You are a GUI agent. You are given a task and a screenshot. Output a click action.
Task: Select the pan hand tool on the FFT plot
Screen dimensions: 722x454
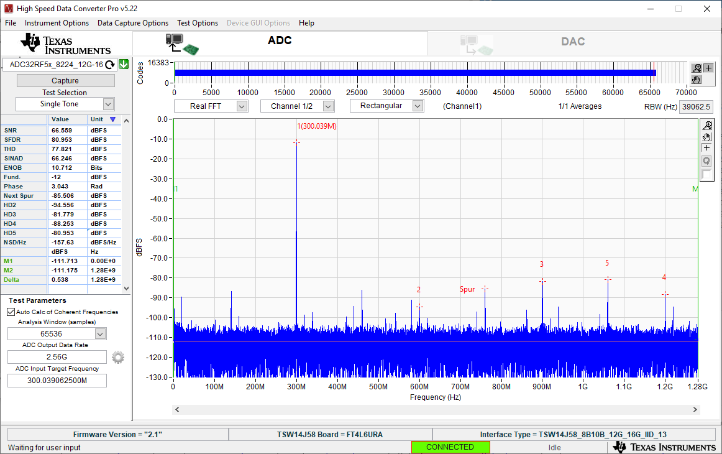706,137
